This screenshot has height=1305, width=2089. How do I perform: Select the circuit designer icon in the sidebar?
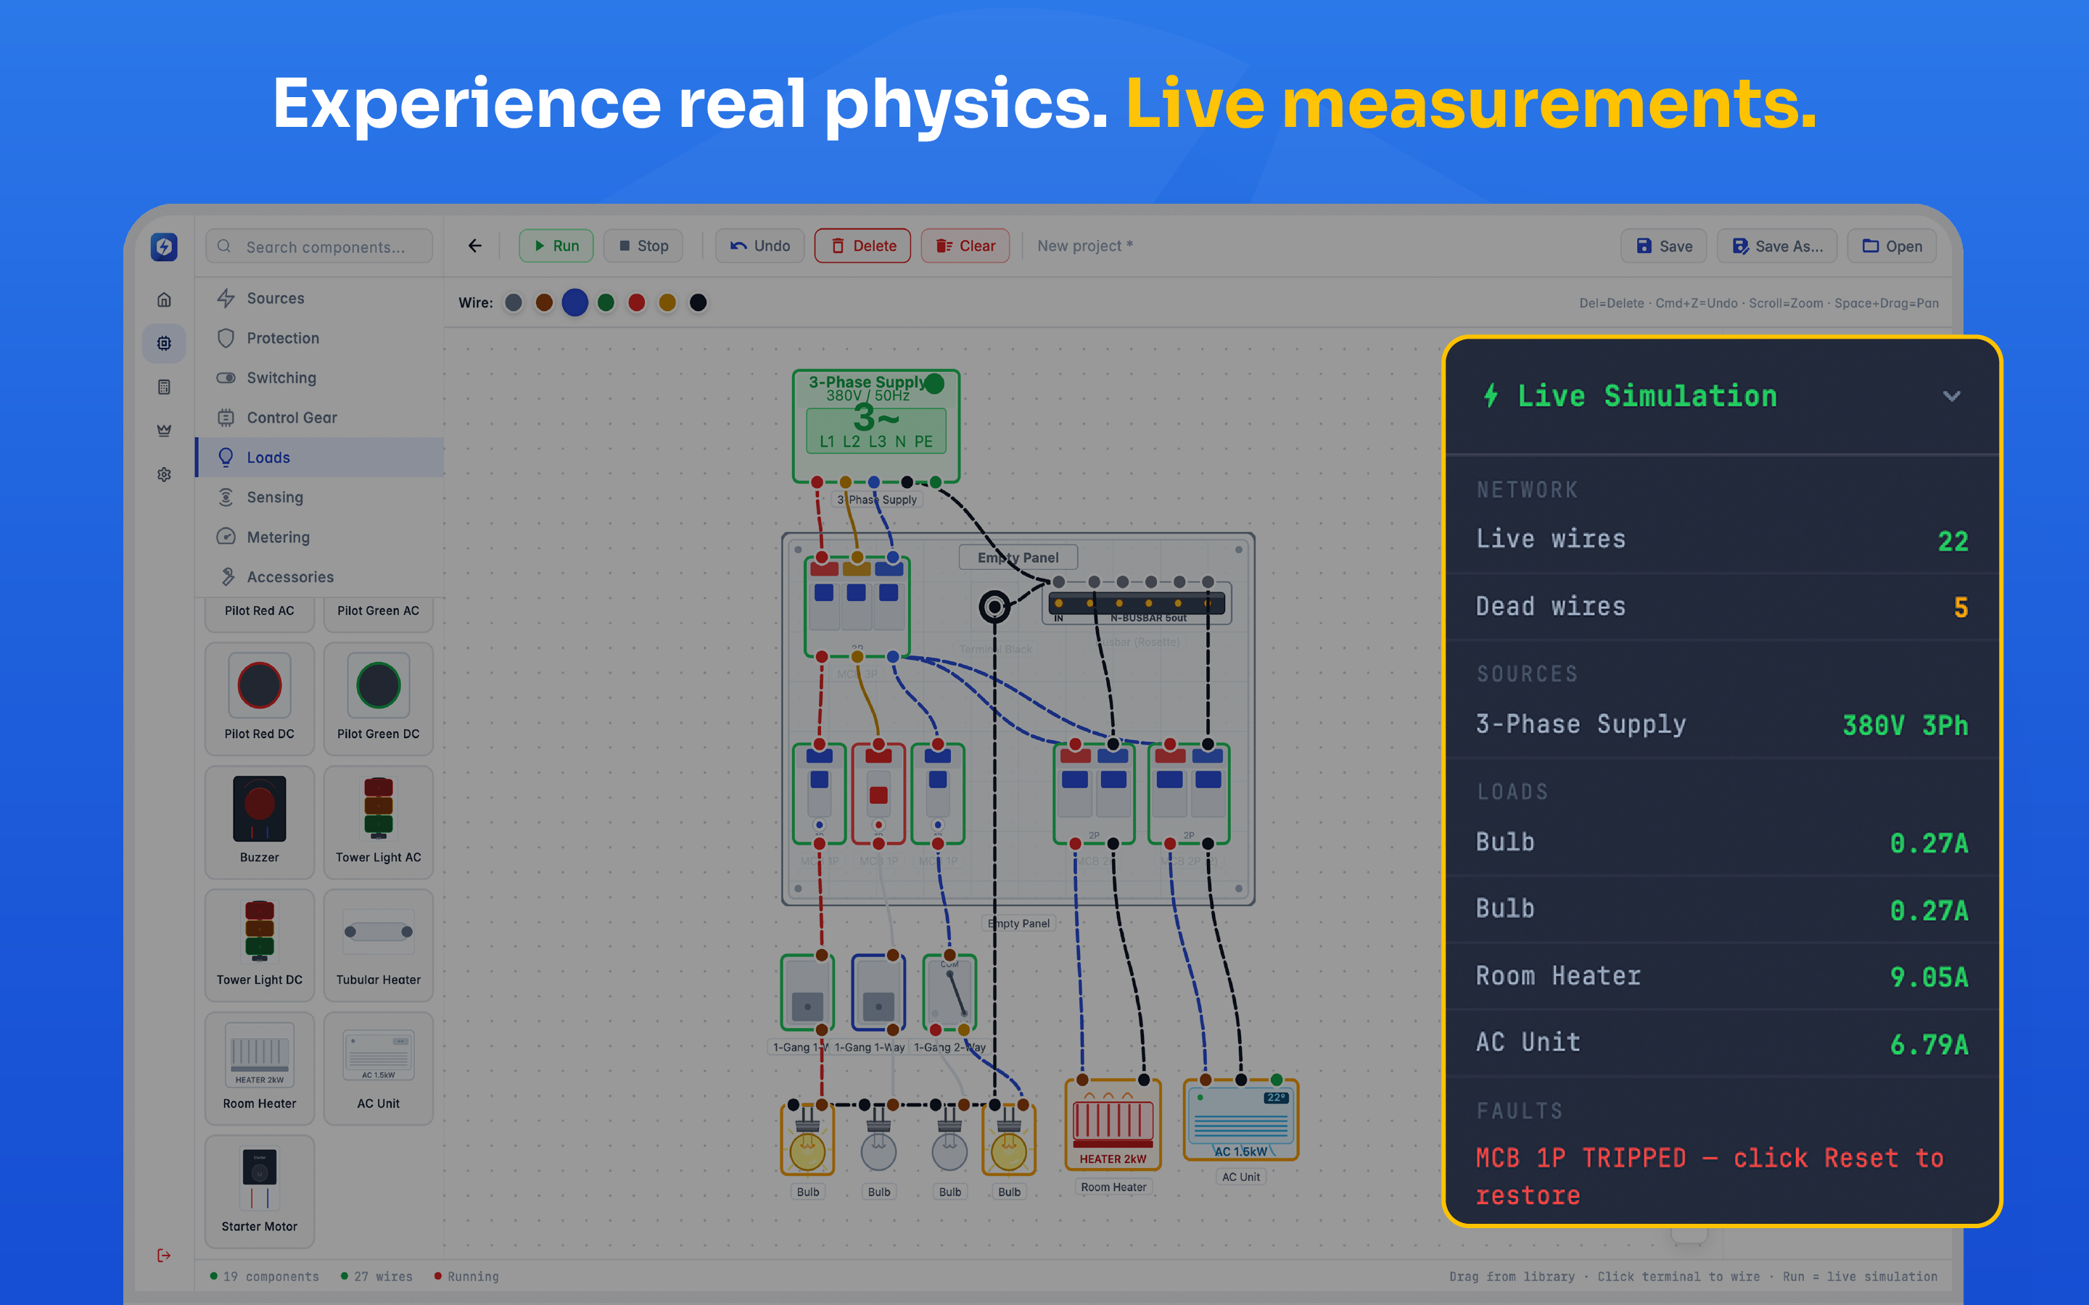[x=164, y=344]
